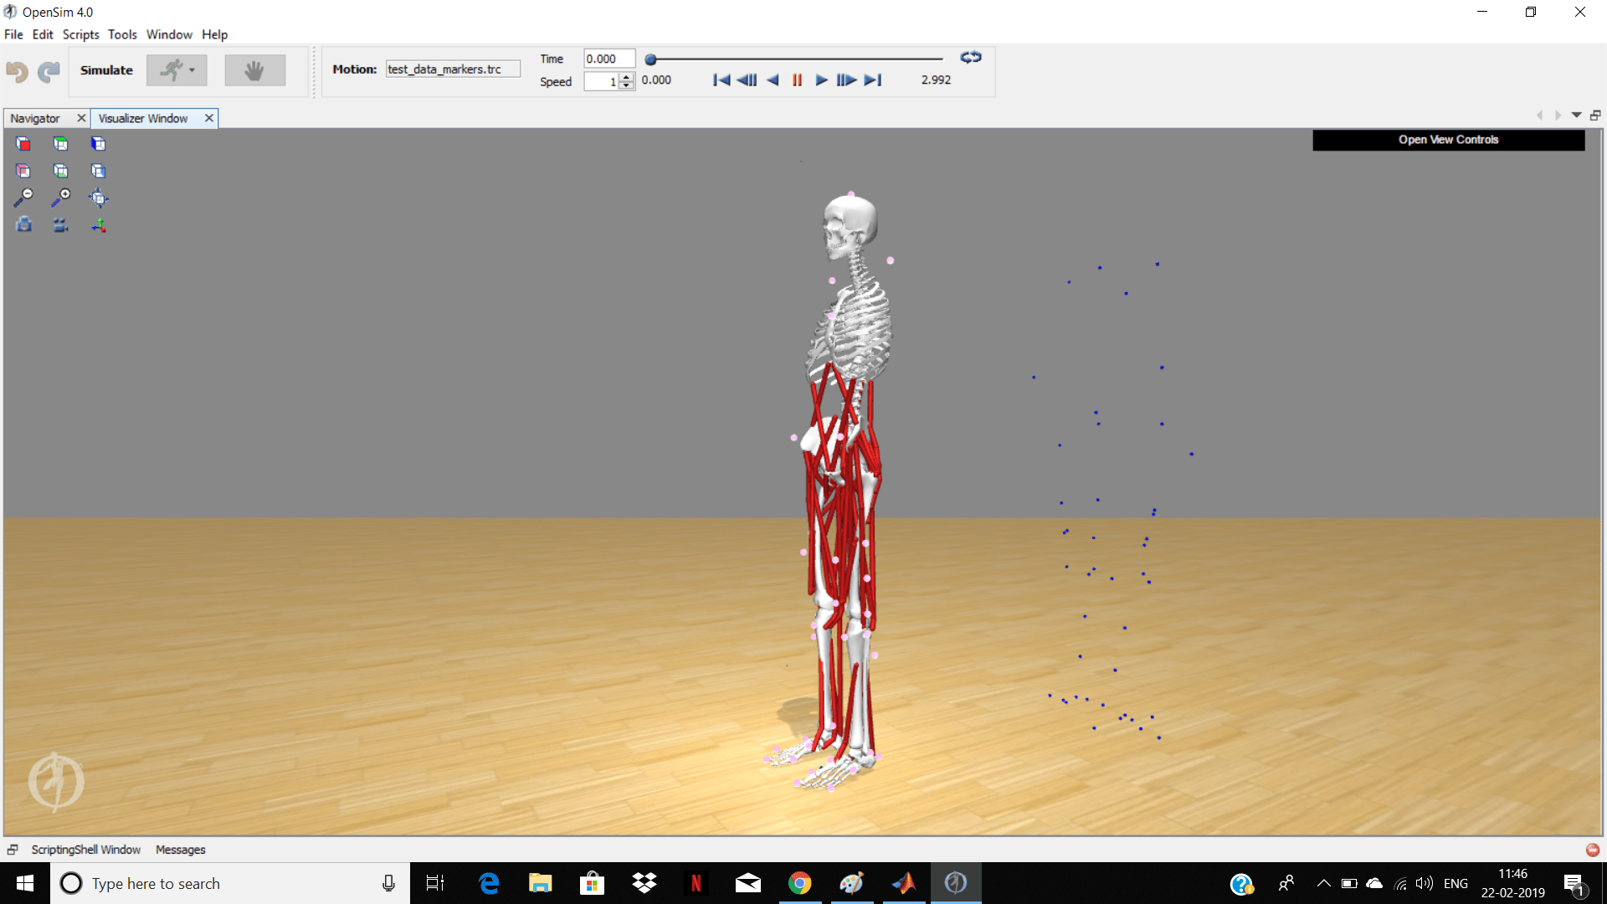
Task: Open the Windows Start menu
Action: (25, 883)
